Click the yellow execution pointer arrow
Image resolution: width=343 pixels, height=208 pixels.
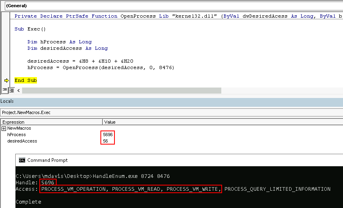pyautogui.click(x=6, y=80)
